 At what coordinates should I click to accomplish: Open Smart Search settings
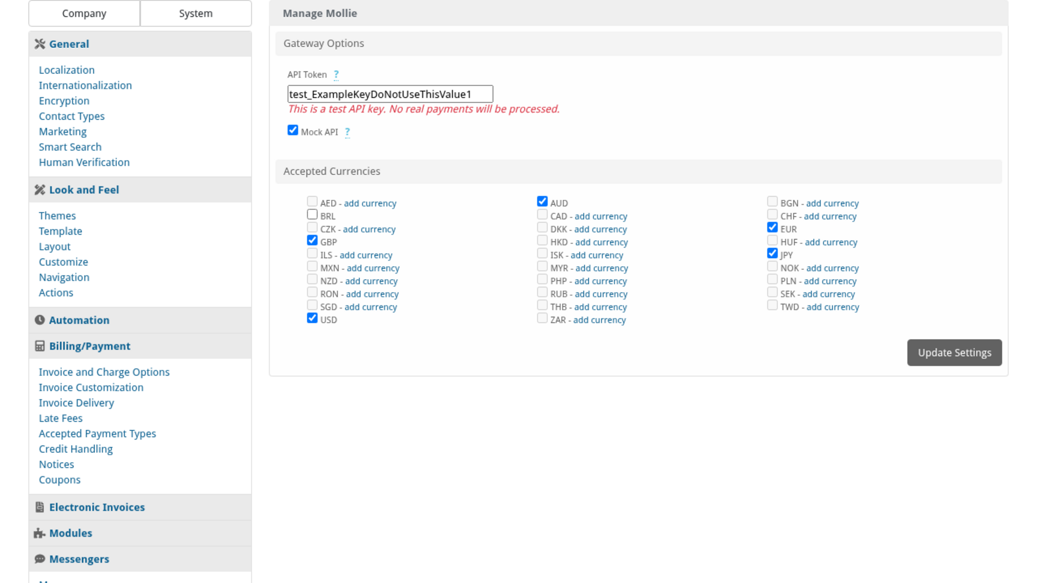click(x=70, y=147)
